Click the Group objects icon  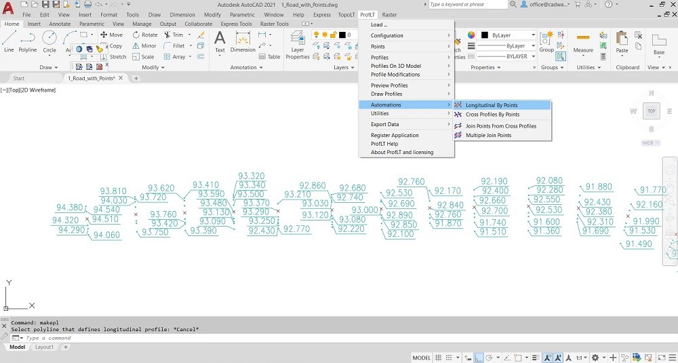click(x=546, y=42)
